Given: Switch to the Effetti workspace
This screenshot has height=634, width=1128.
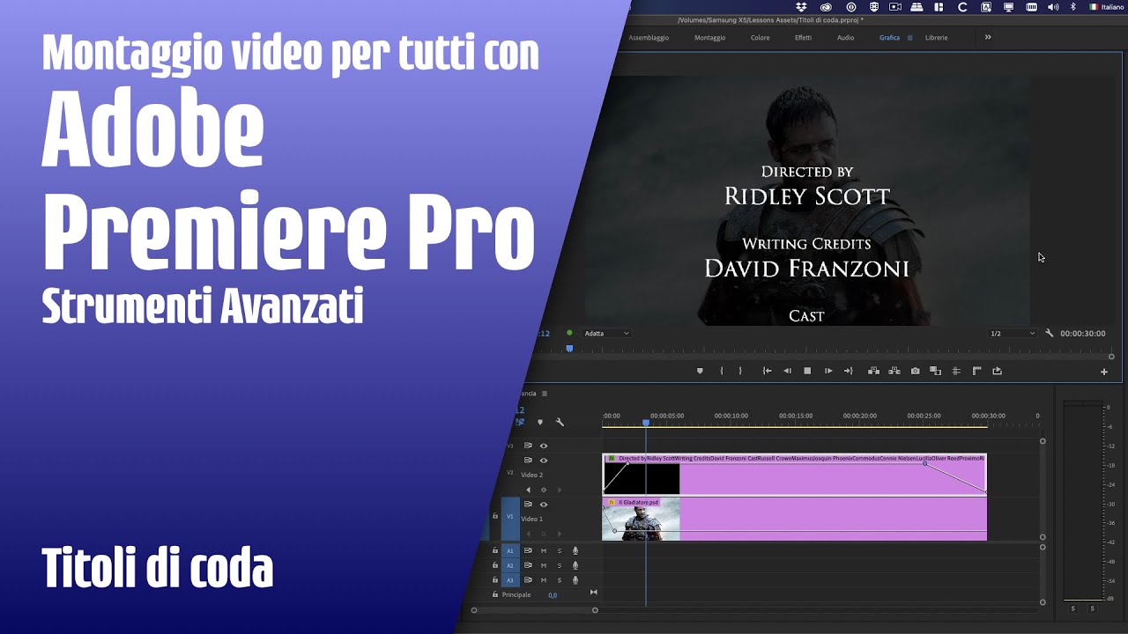Looking at the screenshot, I should (x=803, y=38).
